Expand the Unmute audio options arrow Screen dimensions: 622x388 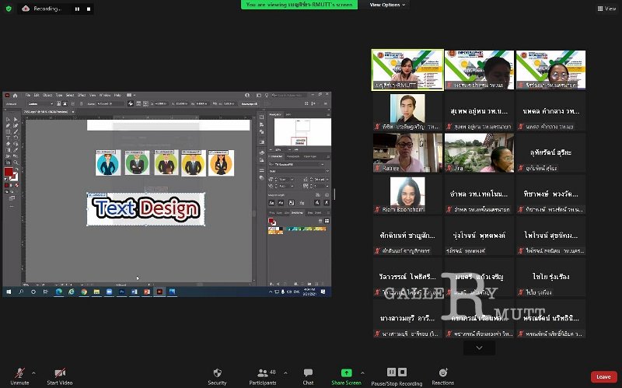tap(33, 373)
